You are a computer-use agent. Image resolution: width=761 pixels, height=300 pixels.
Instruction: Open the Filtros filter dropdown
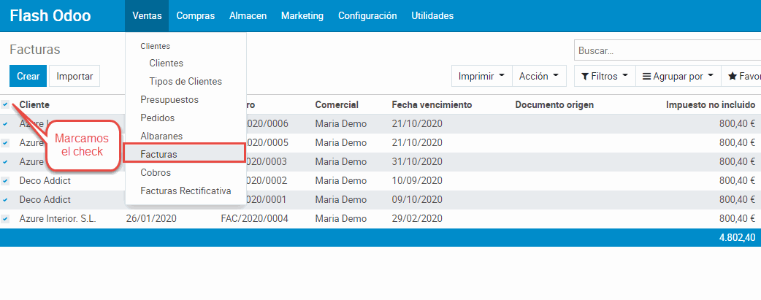[x=604, y=76]
